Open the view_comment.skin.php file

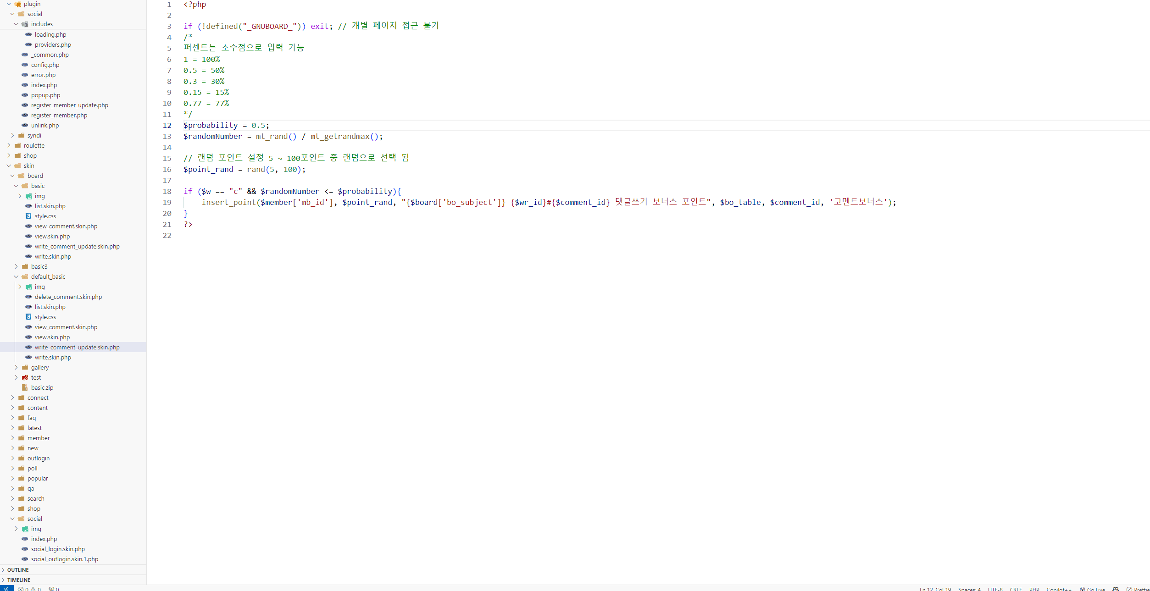click(x=66, y=226)
